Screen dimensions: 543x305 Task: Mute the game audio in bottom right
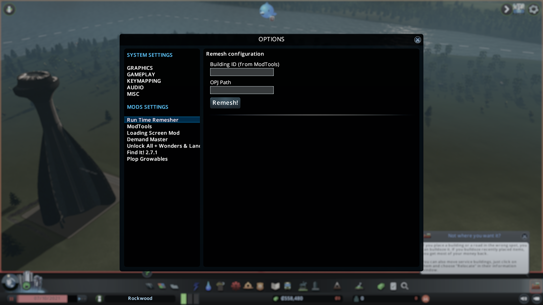[x=524, y=298]
